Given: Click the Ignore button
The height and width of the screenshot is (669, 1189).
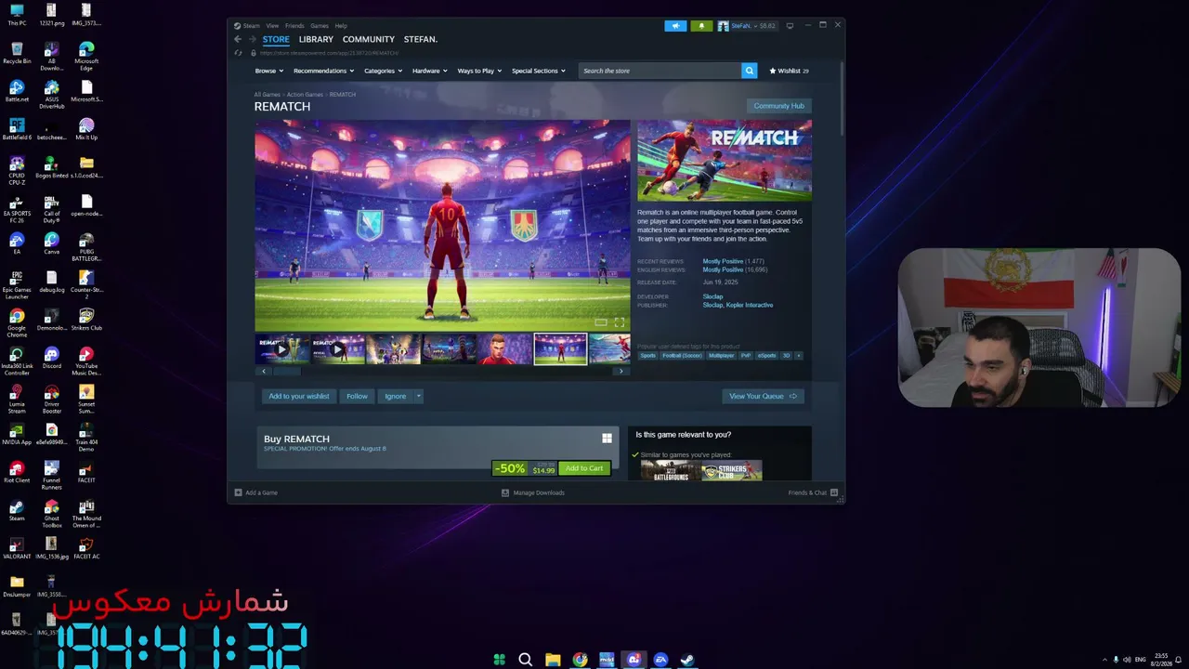Looking at the screenshot, I should click(x=396, y=396).
